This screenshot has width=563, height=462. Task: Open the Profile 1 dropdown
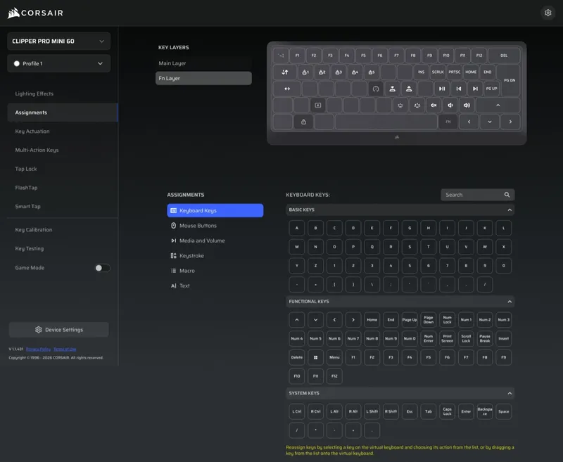click(59, 63)
